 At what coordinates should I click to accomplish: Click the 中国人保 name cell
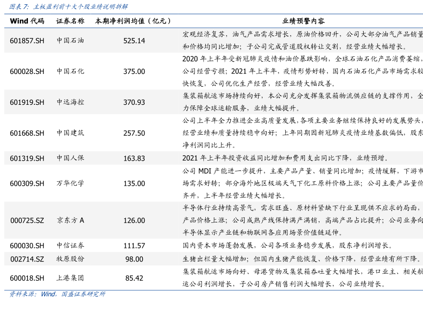coord(70,158)
